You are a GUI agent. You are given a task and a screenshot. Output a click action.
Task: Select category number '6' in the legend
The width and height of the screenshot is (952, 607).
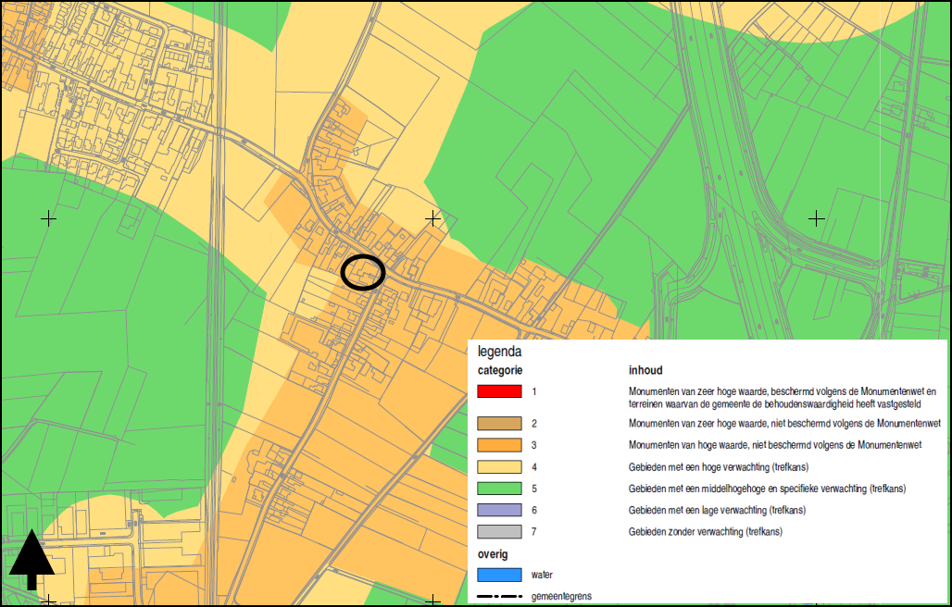tap(534, 510)
